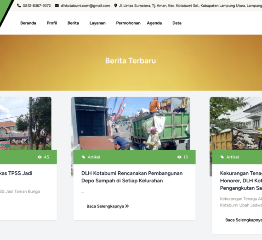Click the view count 13
This screenshot has width=262, height=240.
186,157
